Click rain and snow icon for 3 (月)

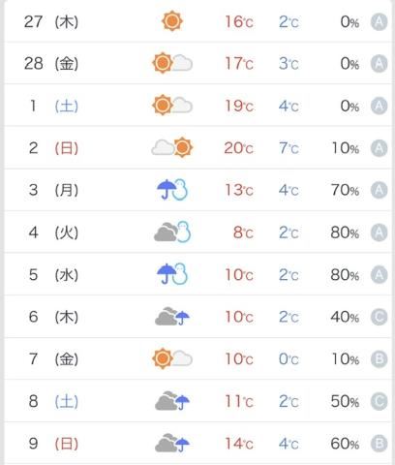(172, 190)
